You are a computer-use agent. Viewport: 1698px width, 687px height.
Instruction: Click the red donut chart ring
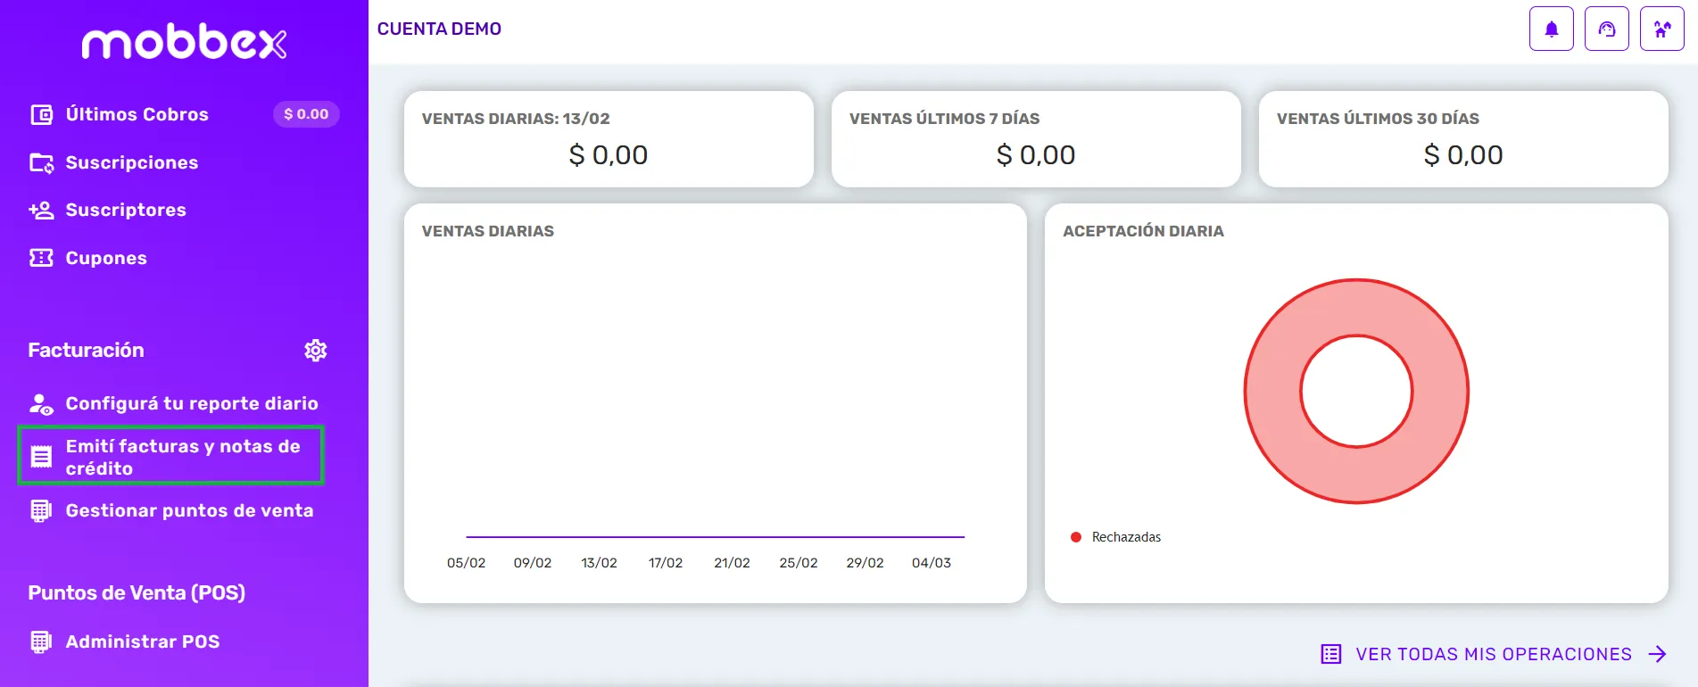point(1271,392)
